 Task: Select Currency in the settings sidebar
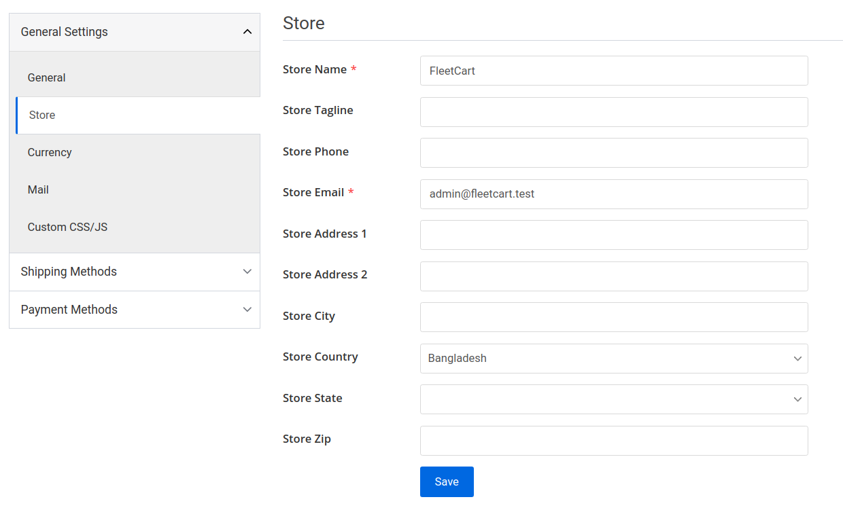[50, 152]
